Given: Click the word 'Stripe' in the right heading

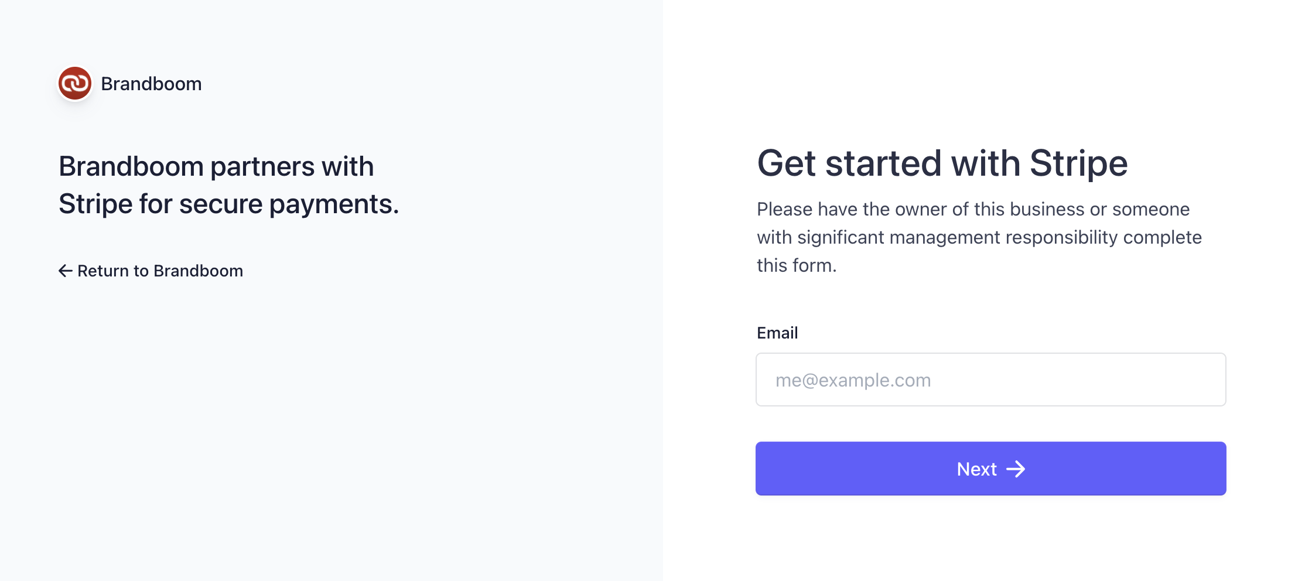Looking at the screenshot, I should (x=1078, y=163).
